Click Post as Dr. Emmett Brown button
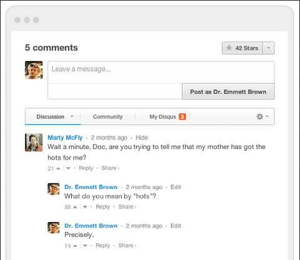Image resolution: width=300 pixels, height=260 pixels. (228, 92)
